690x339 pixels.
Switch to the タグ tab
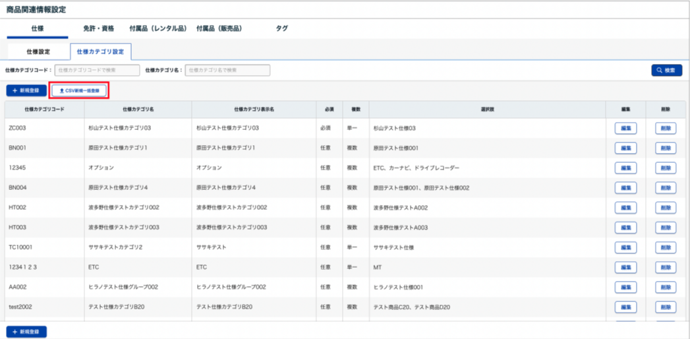coord(281,28)
